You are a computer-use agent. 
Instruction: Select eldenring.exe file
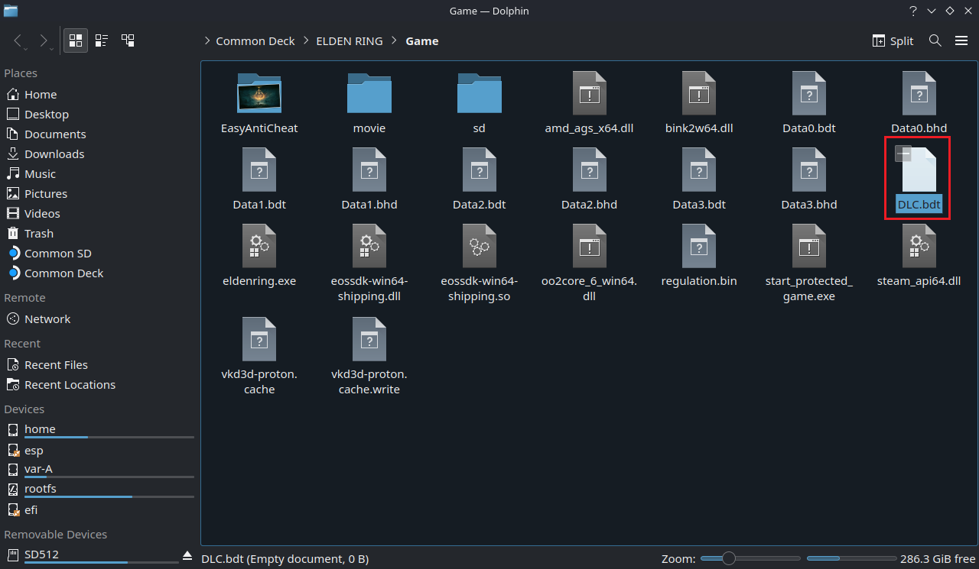(x=259, y=256)
